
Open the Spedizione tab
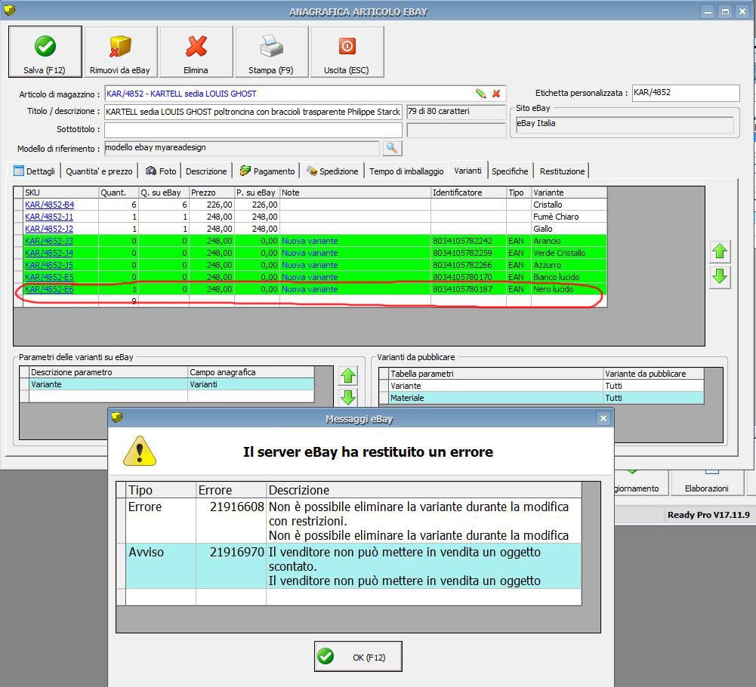tap(332, 171)
